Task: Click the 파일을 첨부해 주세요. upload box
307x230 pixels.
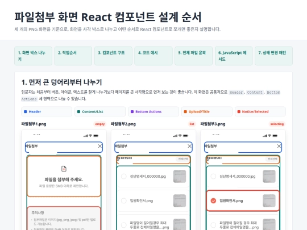Action: (x=64, y=176)
